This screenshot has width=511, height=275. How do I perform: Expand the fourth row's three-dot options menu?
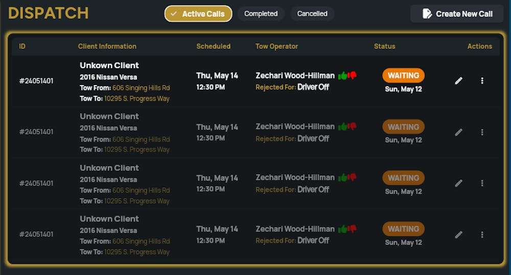tap(482, 234)
